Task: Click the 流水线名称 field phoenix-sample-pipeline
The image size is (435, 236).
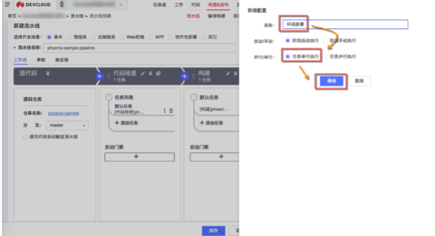Action: pos(139,48)
